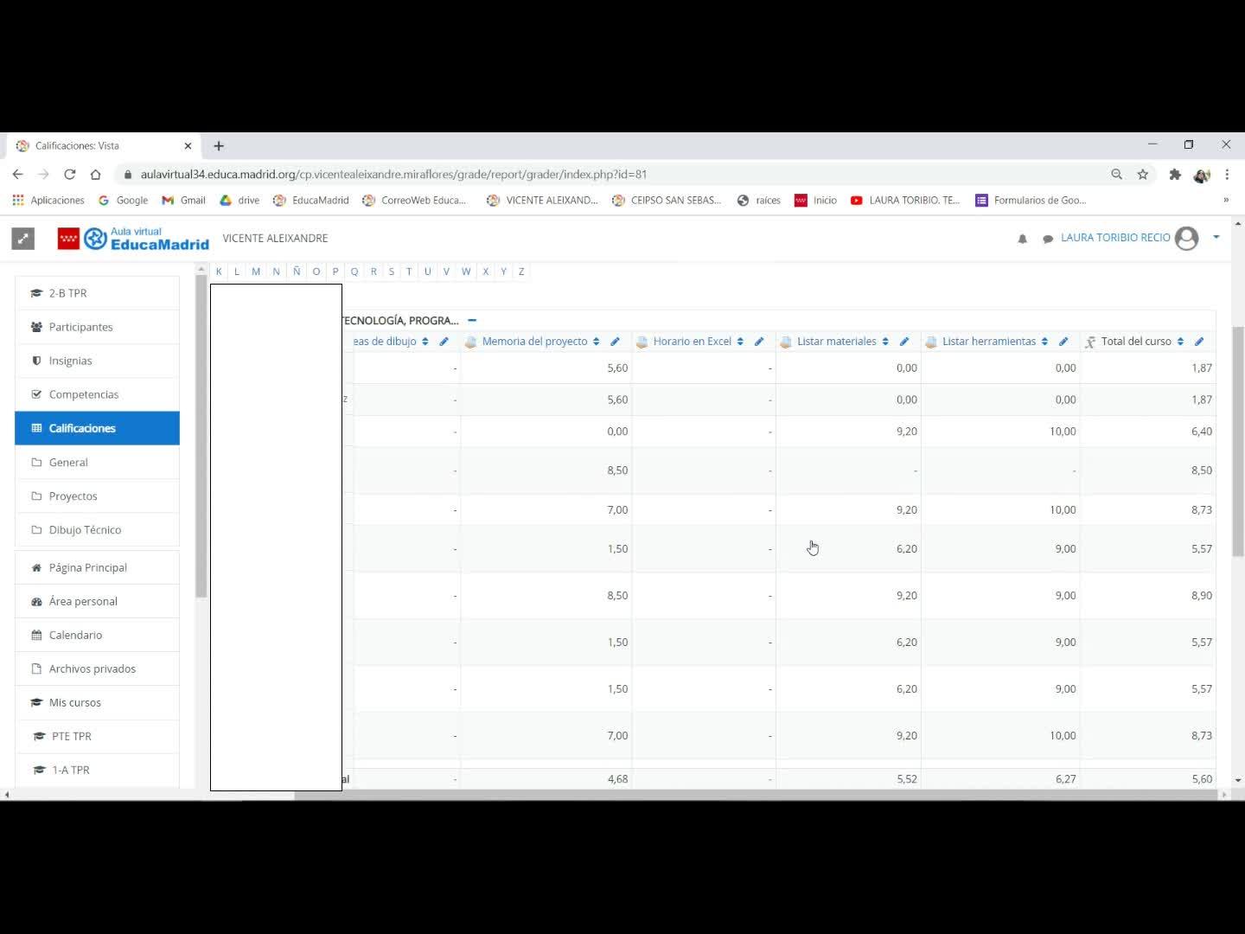Close the Calificaciones: Vista tab
This screenshot has height=934, width=1245.
pyautogui.click(x=188, y=146)
